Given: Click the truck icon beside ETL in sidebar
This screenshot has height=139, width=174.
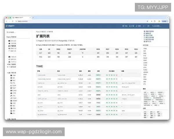Looking at the screenshot, I should pos(11,113).
